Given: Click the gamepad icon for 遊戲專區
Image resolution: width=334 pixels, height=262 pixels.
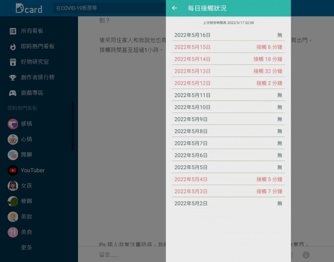Looking at the screenshot, I should click(13, 93).
